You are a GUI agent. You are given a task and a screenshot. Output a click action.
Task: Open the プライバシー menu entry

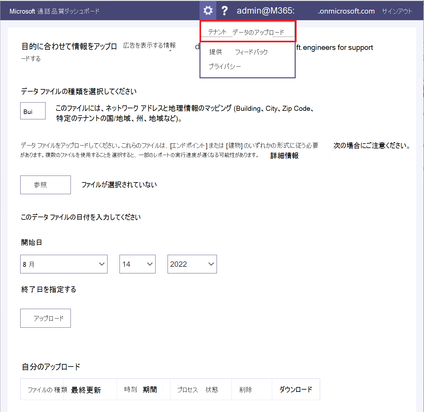224,66
